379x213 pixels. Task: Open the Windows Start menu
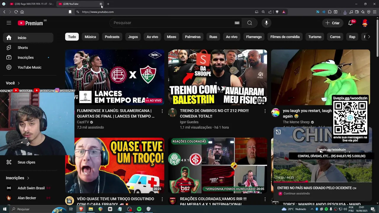pos(4,209)
